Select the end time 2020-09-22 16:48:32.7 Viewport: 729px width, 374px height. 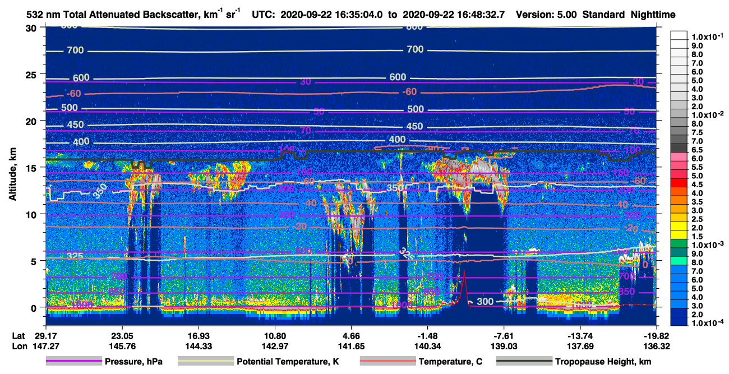pyautogui.click(x=454, y=15)
